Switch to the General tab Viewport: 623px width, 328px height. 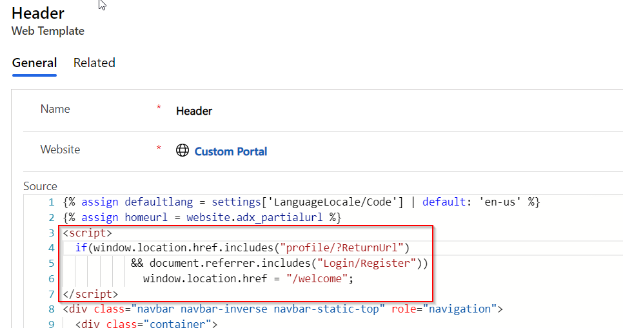(x=35, y=63)
